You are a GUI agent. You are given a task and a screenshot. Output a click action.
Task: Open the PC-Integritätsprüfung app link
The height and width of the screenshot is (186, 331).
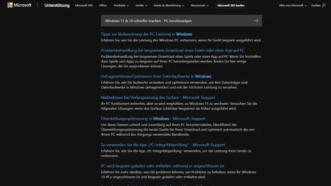163,145
